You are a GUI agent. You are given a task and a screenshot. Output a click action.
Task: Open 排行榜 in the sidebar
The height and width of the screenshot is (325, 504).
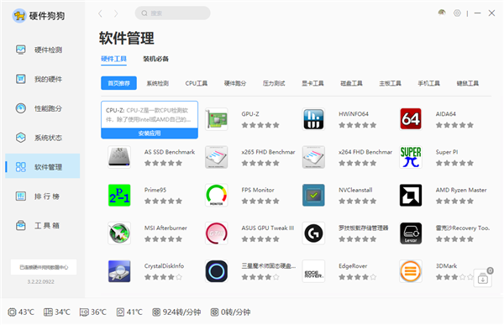pyautogui.click(x=43, y=197)
